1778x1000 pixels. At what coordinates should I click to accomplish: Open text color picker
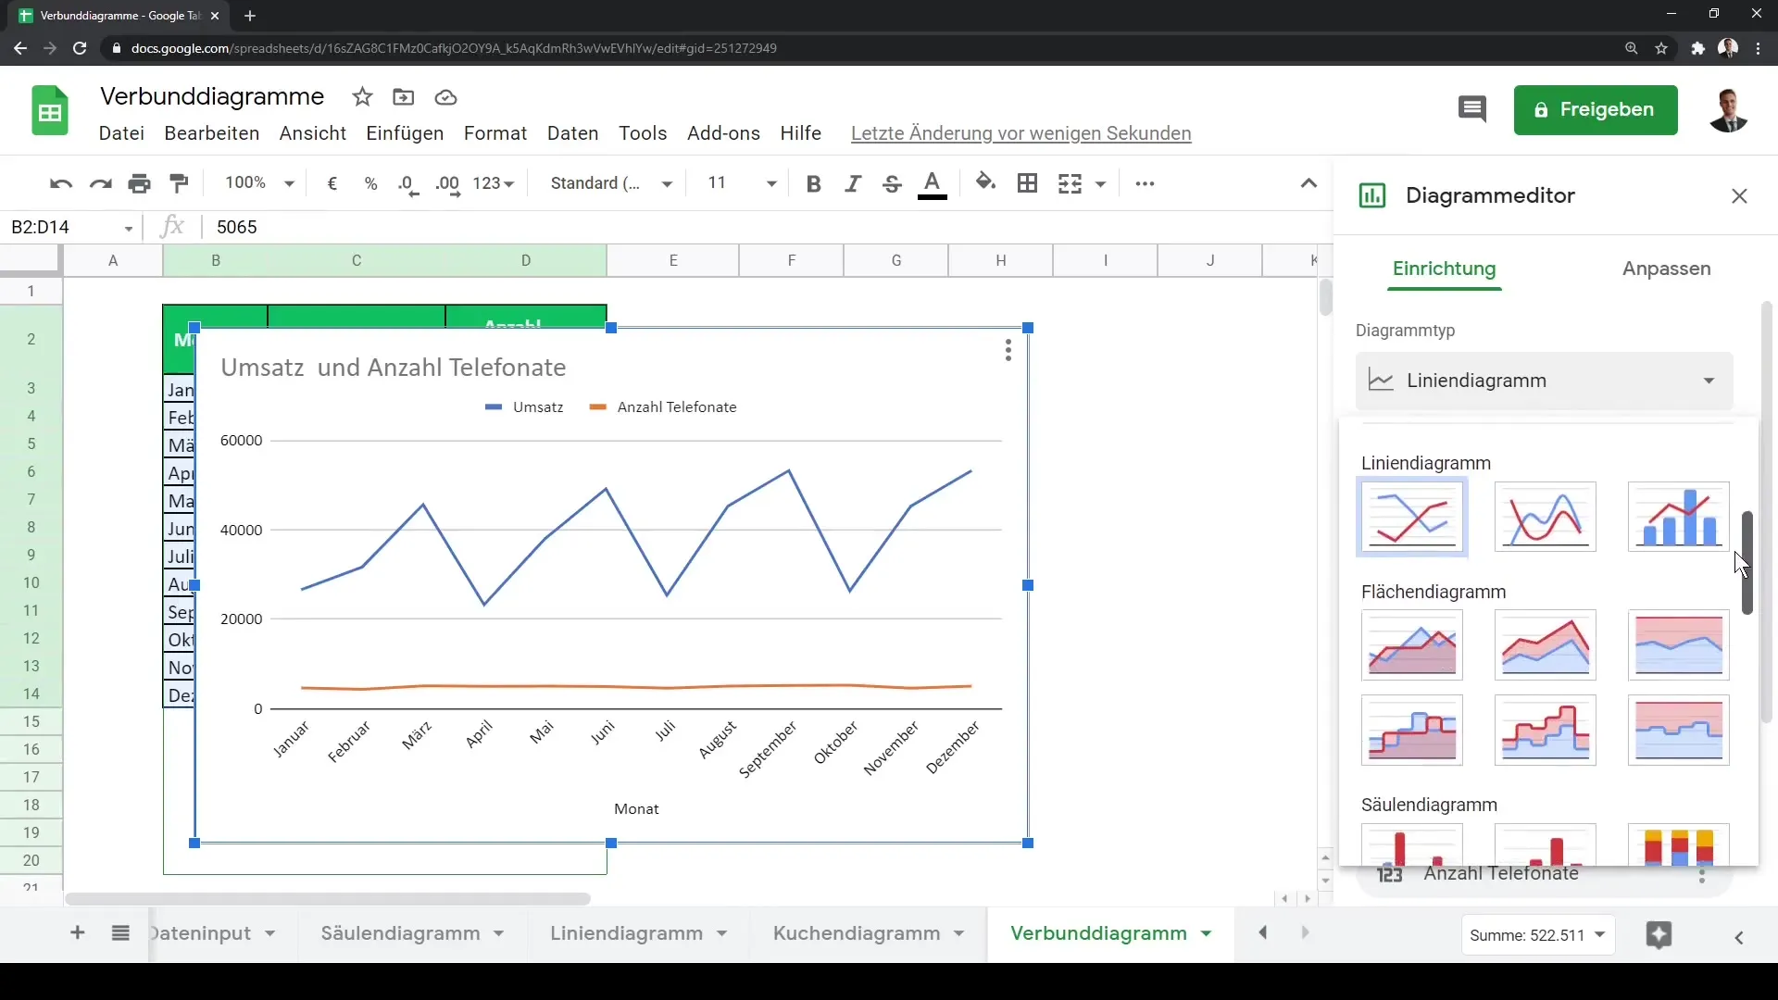click(x=933, y=184)
